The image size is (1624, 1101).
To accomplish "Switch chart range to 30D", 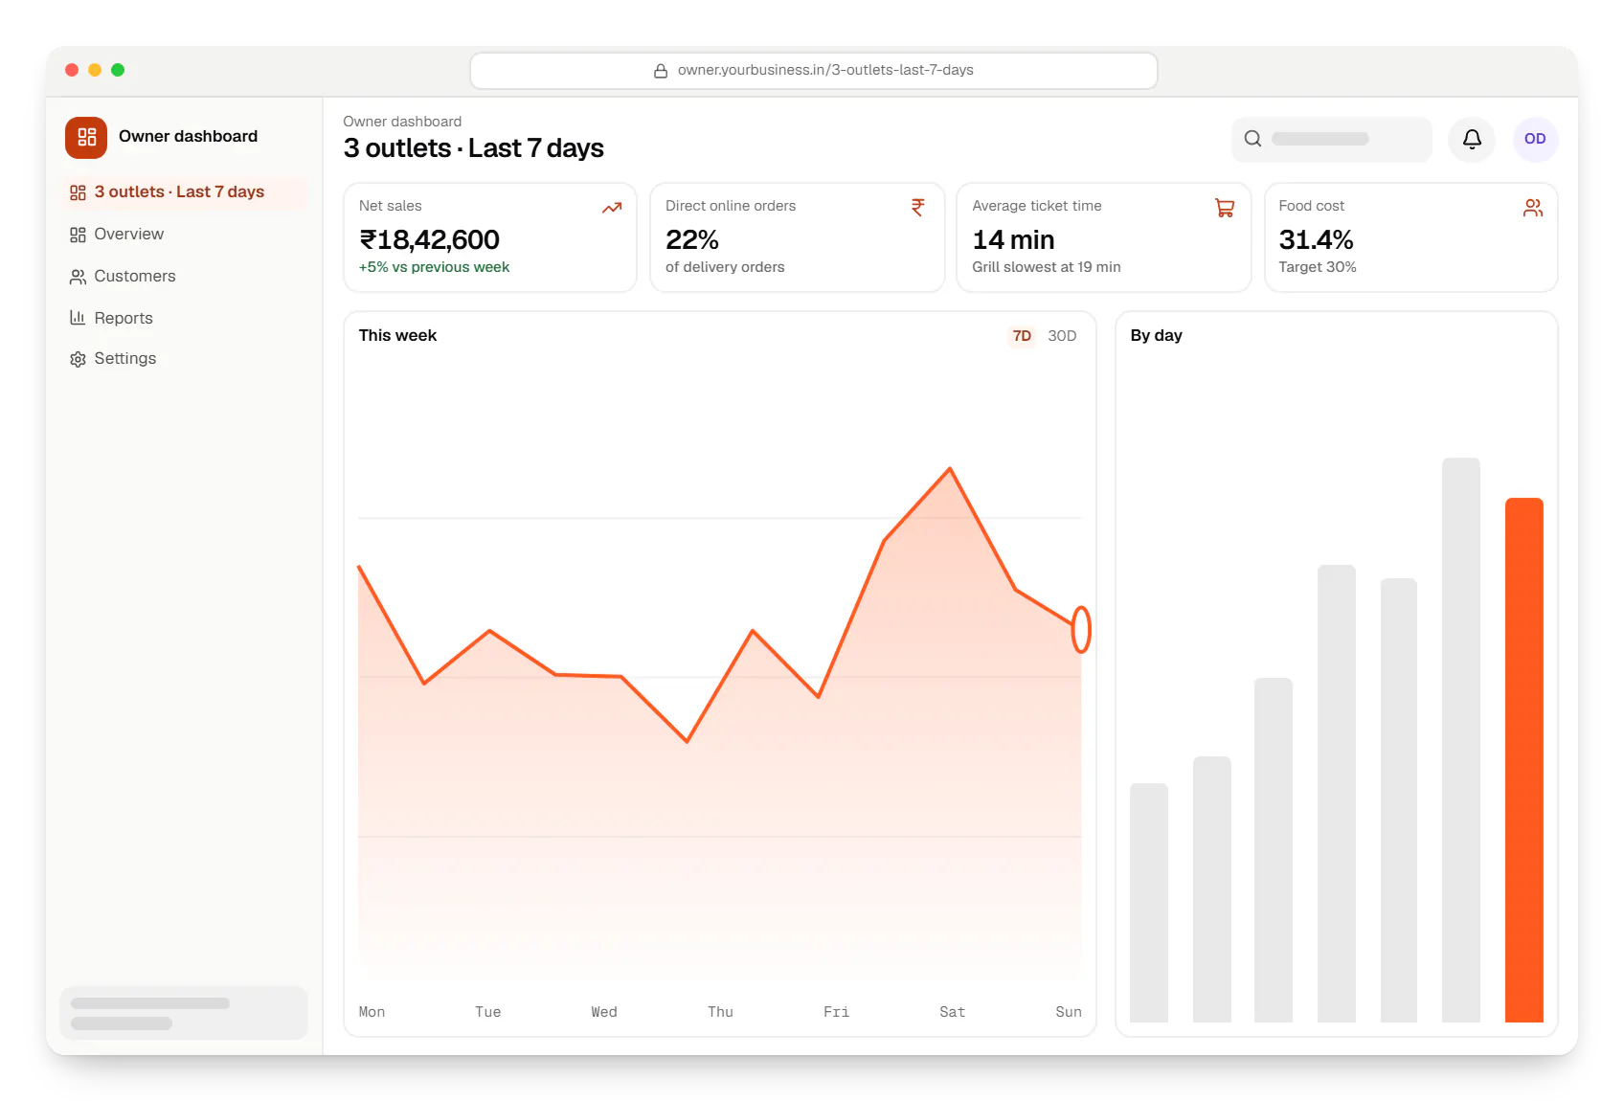I will click(x=1062, y=336).
